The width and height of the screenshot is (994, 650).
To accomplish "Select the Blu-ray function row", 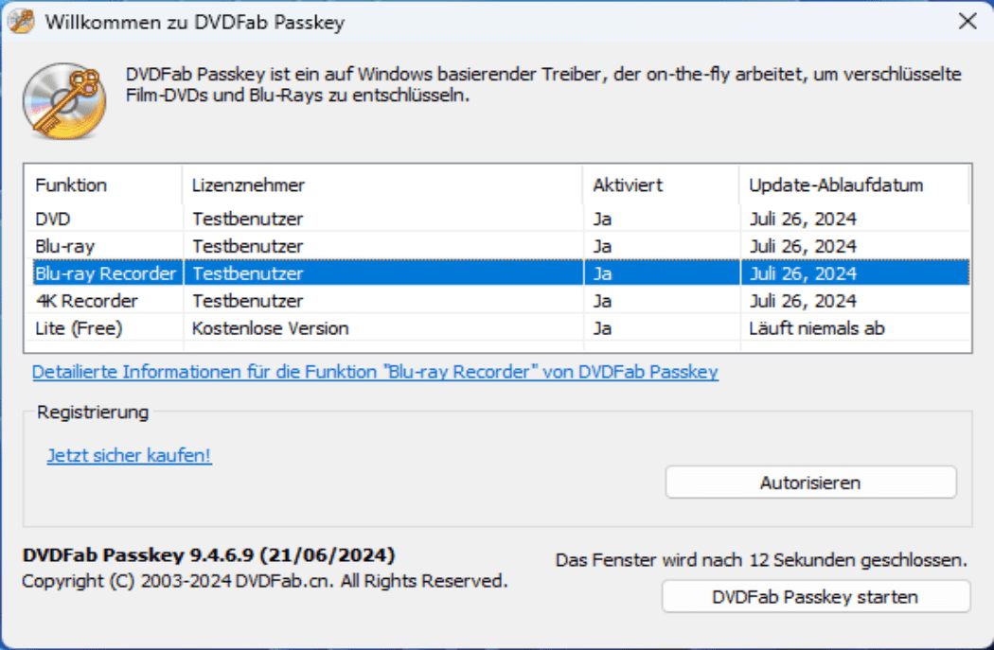I will [497, 246].
